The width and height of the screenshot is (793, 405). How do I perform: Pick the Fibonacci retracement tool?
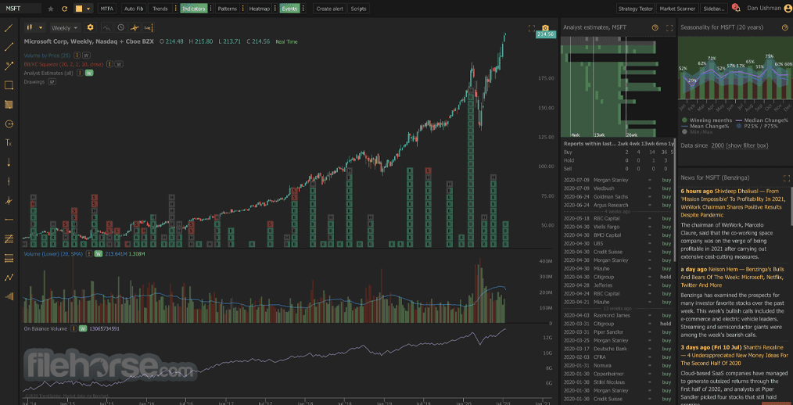point(9,238)
